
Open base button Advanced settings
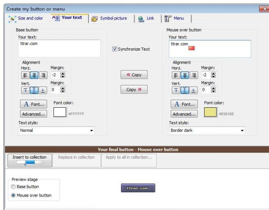point(33,114)
